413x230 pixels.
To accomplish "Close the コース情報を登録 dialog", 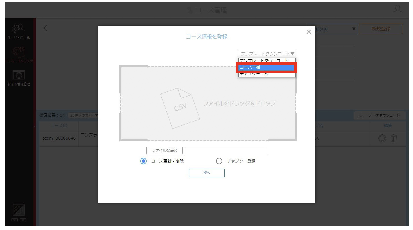I will [309, 32].
